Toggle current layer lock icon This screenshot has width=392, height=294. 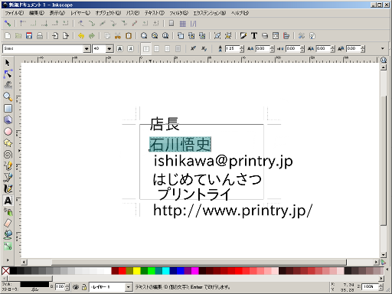[x=84, y=287]
